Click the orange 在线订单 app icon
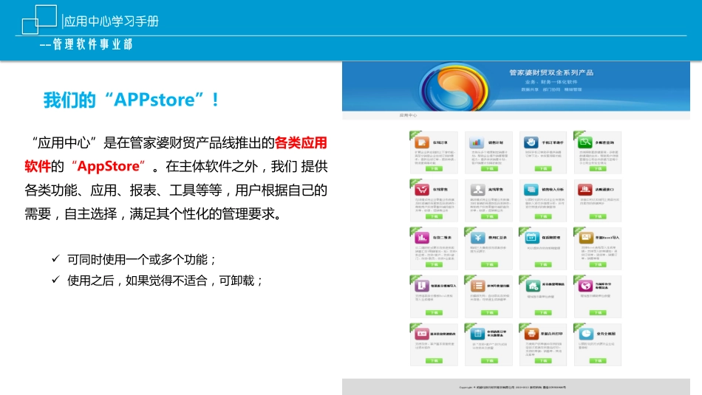702x395 pixels. coord(422,142)
